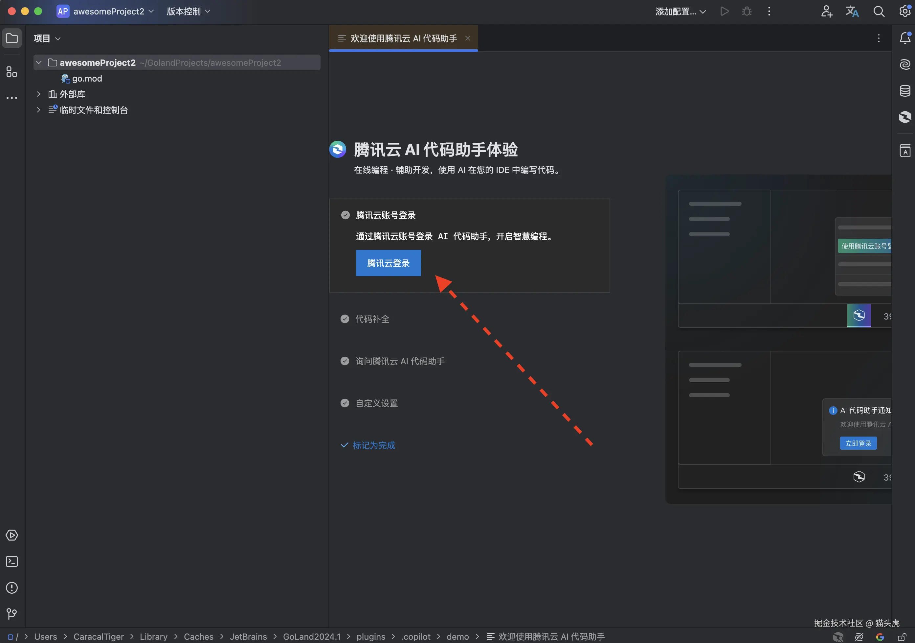Open the Structure tool window icon
915x643 pixels.
pyautogui.click(x=12, y=72)
